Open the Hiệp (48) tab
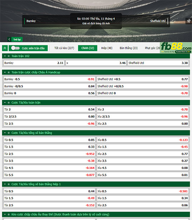 coord(107,48)
